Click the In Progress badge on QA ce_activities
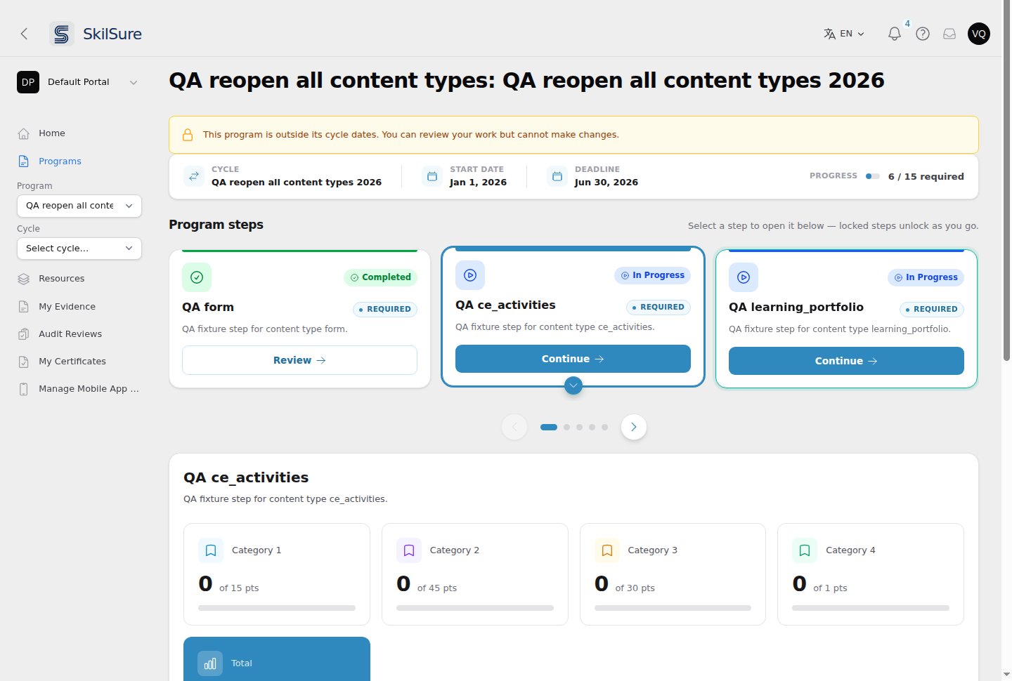1012x681 pixels. pyautogui.click(x=653, y=275)
